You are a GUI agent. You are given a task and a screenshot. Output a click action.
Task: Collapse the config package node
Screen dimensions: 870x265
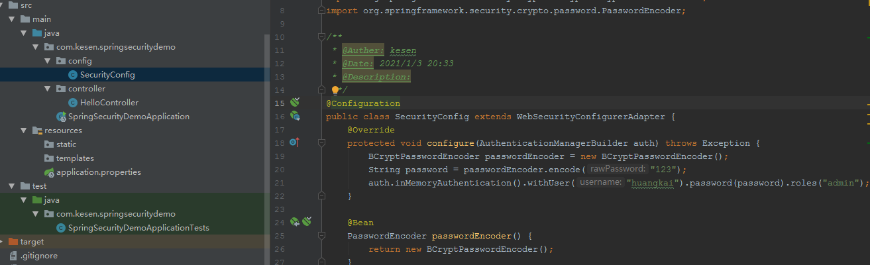(x=47, y=61)
